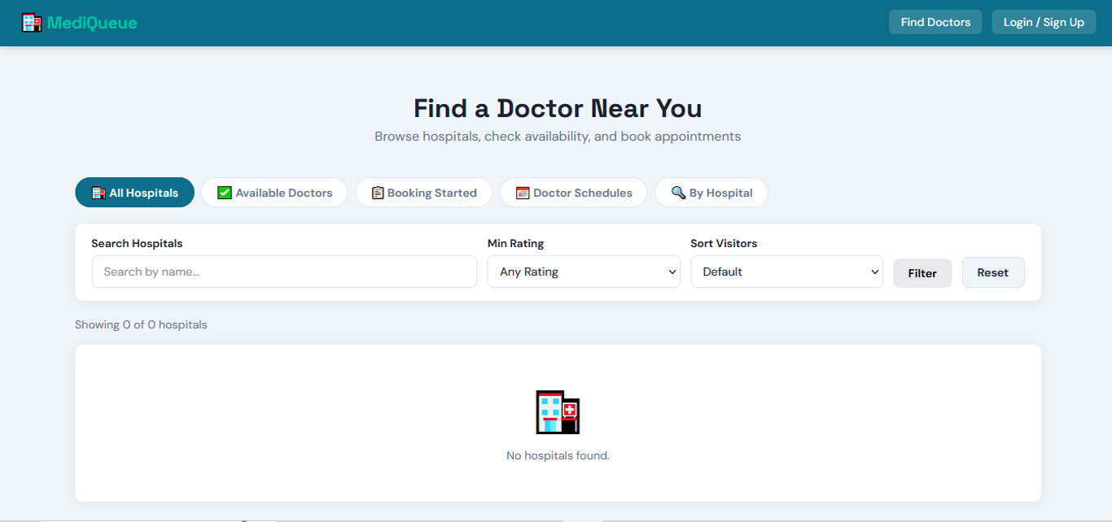Open Login / Sign Up
Screen dimensions: 1112x522
tap(1044, 22)
